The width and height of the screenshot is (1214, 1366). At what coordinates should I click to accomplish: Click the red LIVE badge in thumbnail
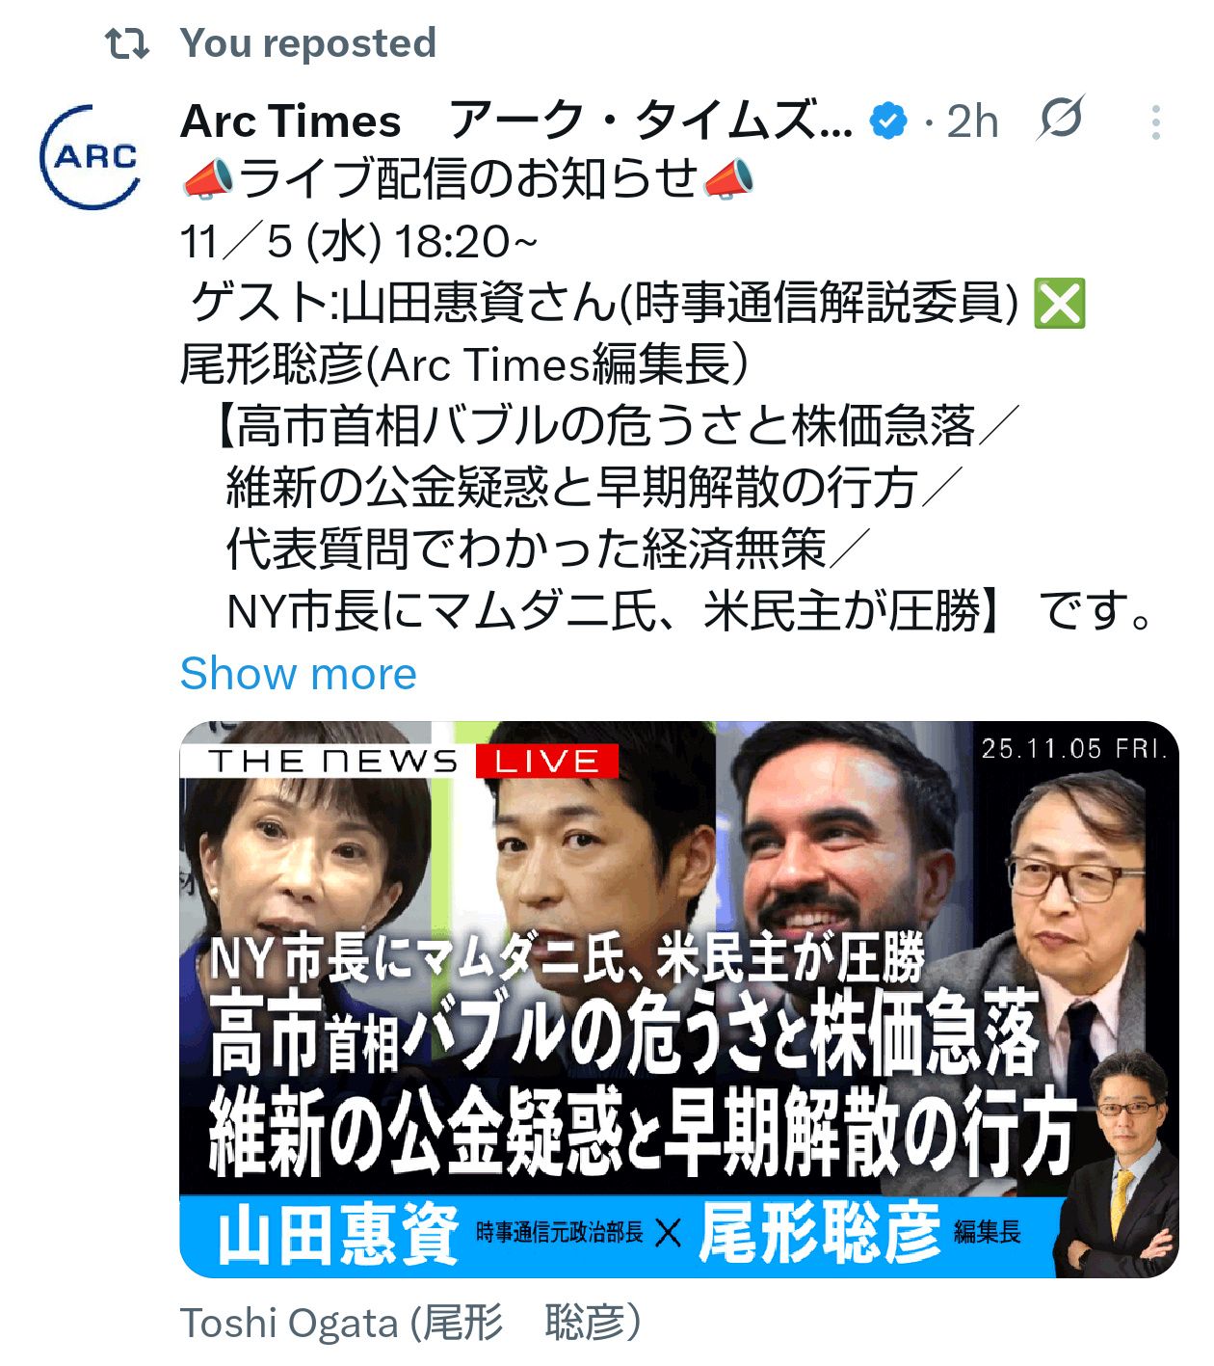pyautogui.click(x=546, y=762)
